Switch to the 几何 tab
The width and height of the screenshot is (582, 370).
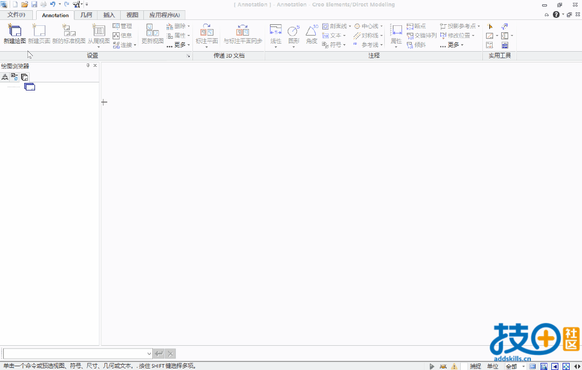tap(86, 15)
